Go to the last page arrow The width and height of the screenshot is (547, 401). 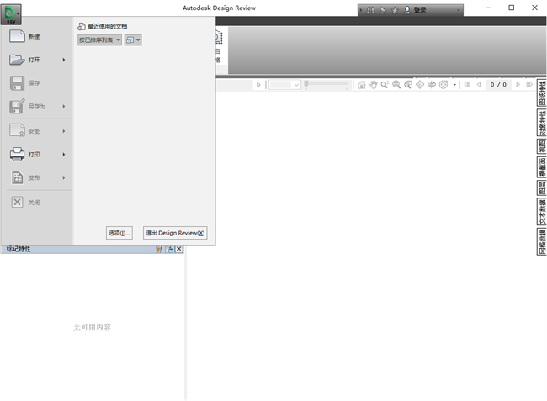(x=529, y=85)
